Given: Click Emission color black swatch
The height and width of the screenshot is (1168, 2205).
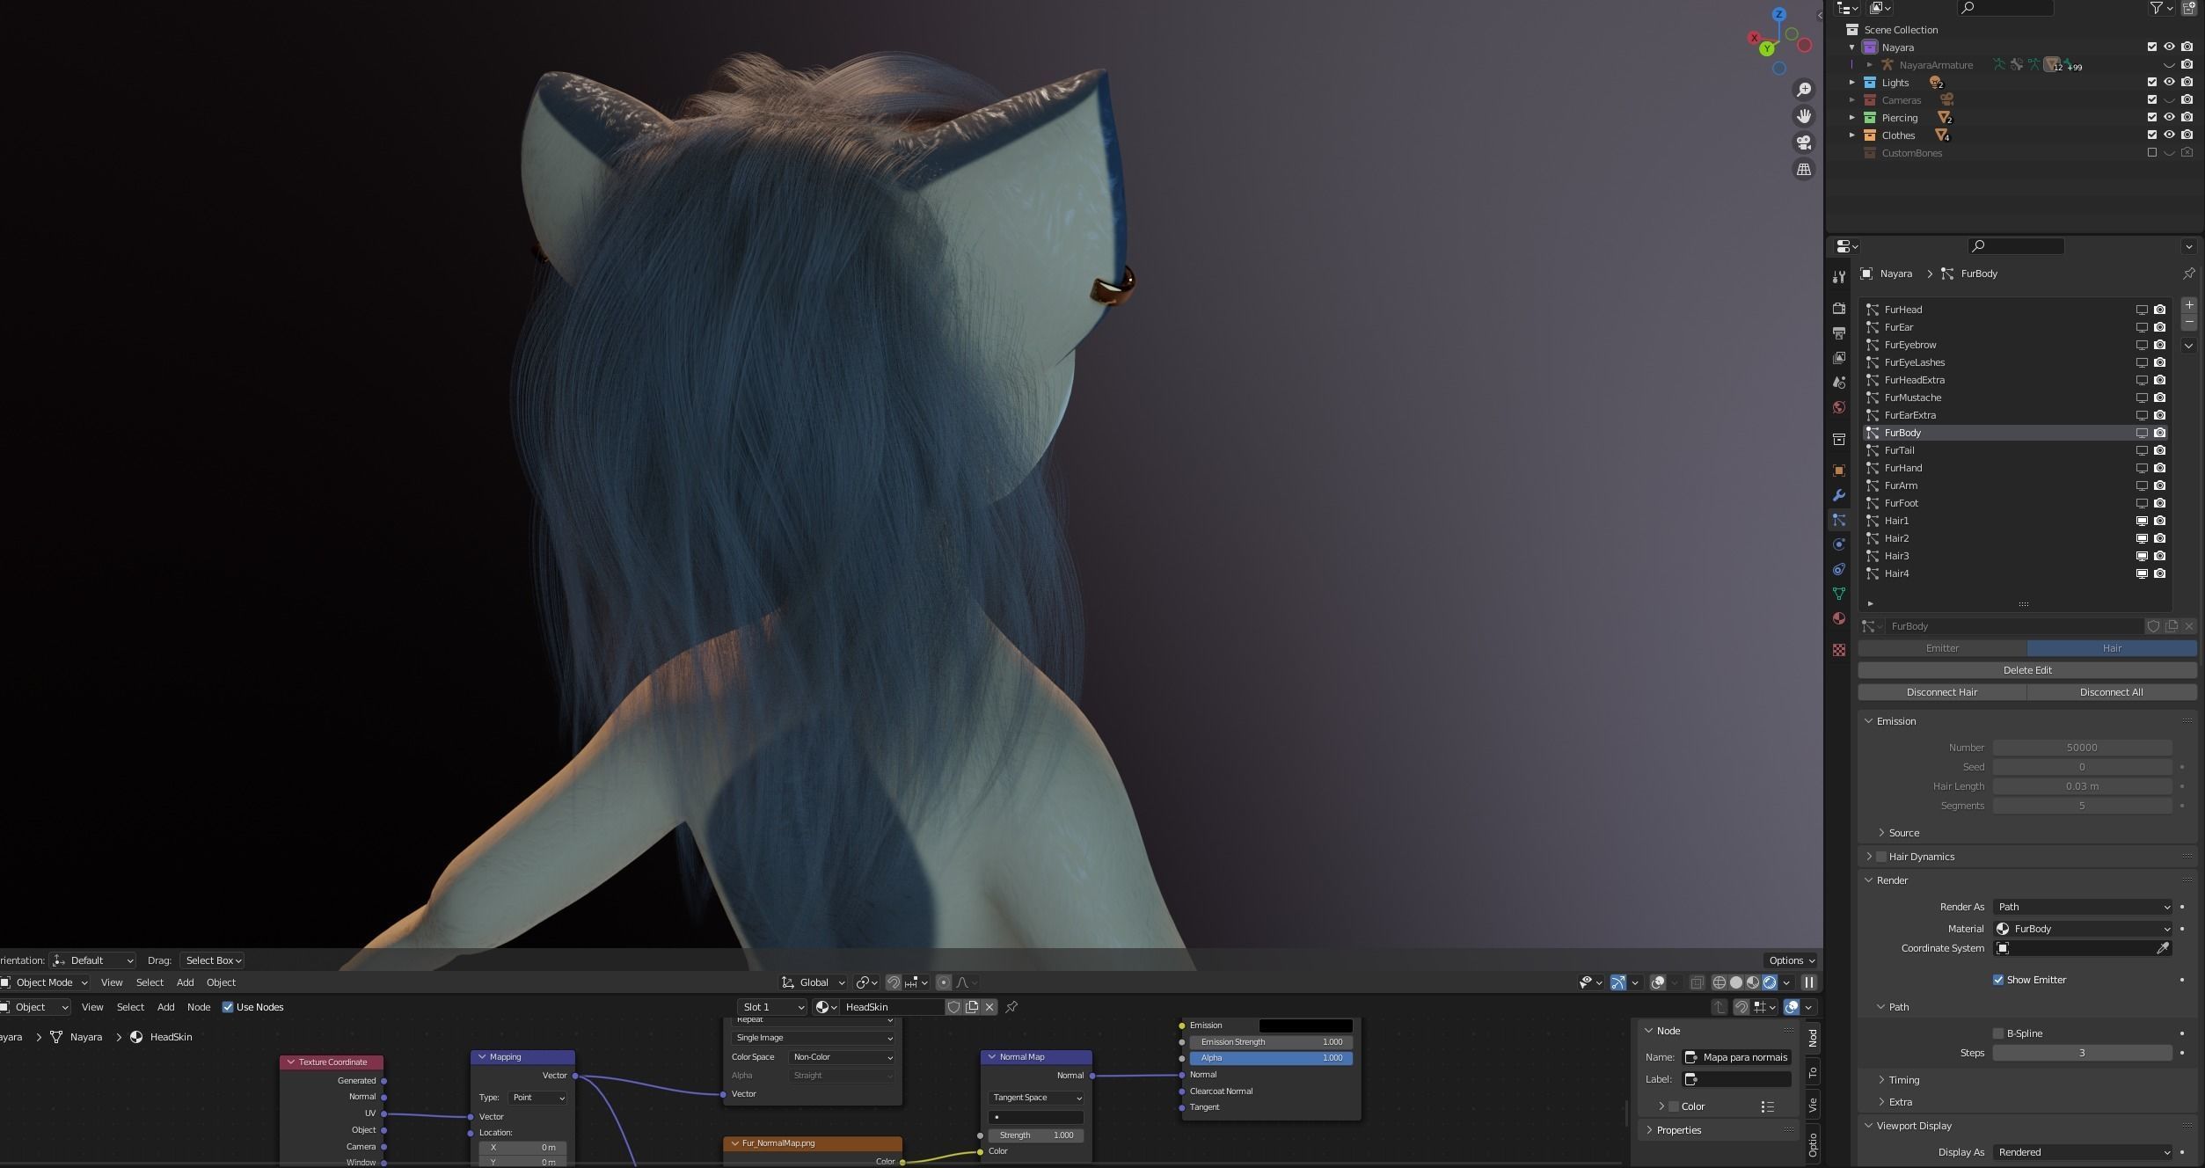Looking at the screenshot, I should pos(1305,1026).
